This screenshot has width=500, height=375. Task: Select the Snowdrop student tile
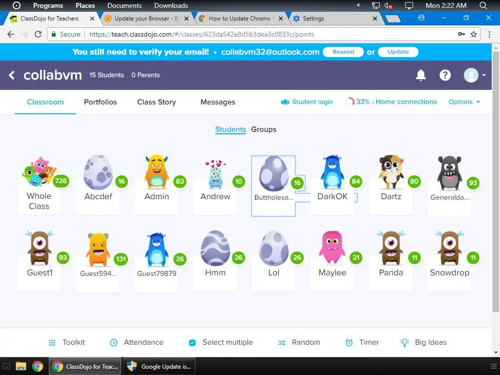(x=450, y=261)
